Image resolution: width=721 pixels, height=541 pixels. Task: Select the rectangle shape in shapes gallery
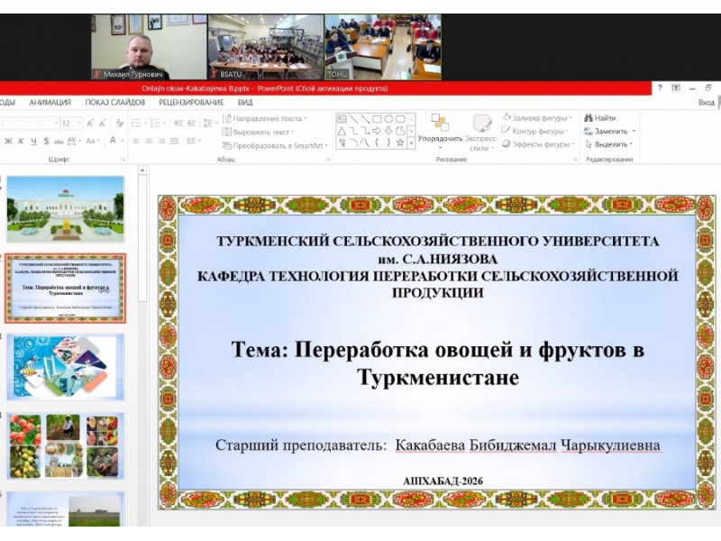point(377,118)
